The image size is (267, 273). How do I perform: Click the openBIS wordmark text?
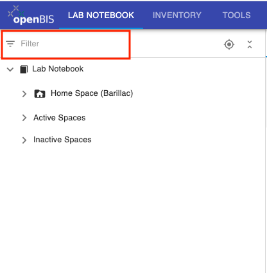point(33,19)
